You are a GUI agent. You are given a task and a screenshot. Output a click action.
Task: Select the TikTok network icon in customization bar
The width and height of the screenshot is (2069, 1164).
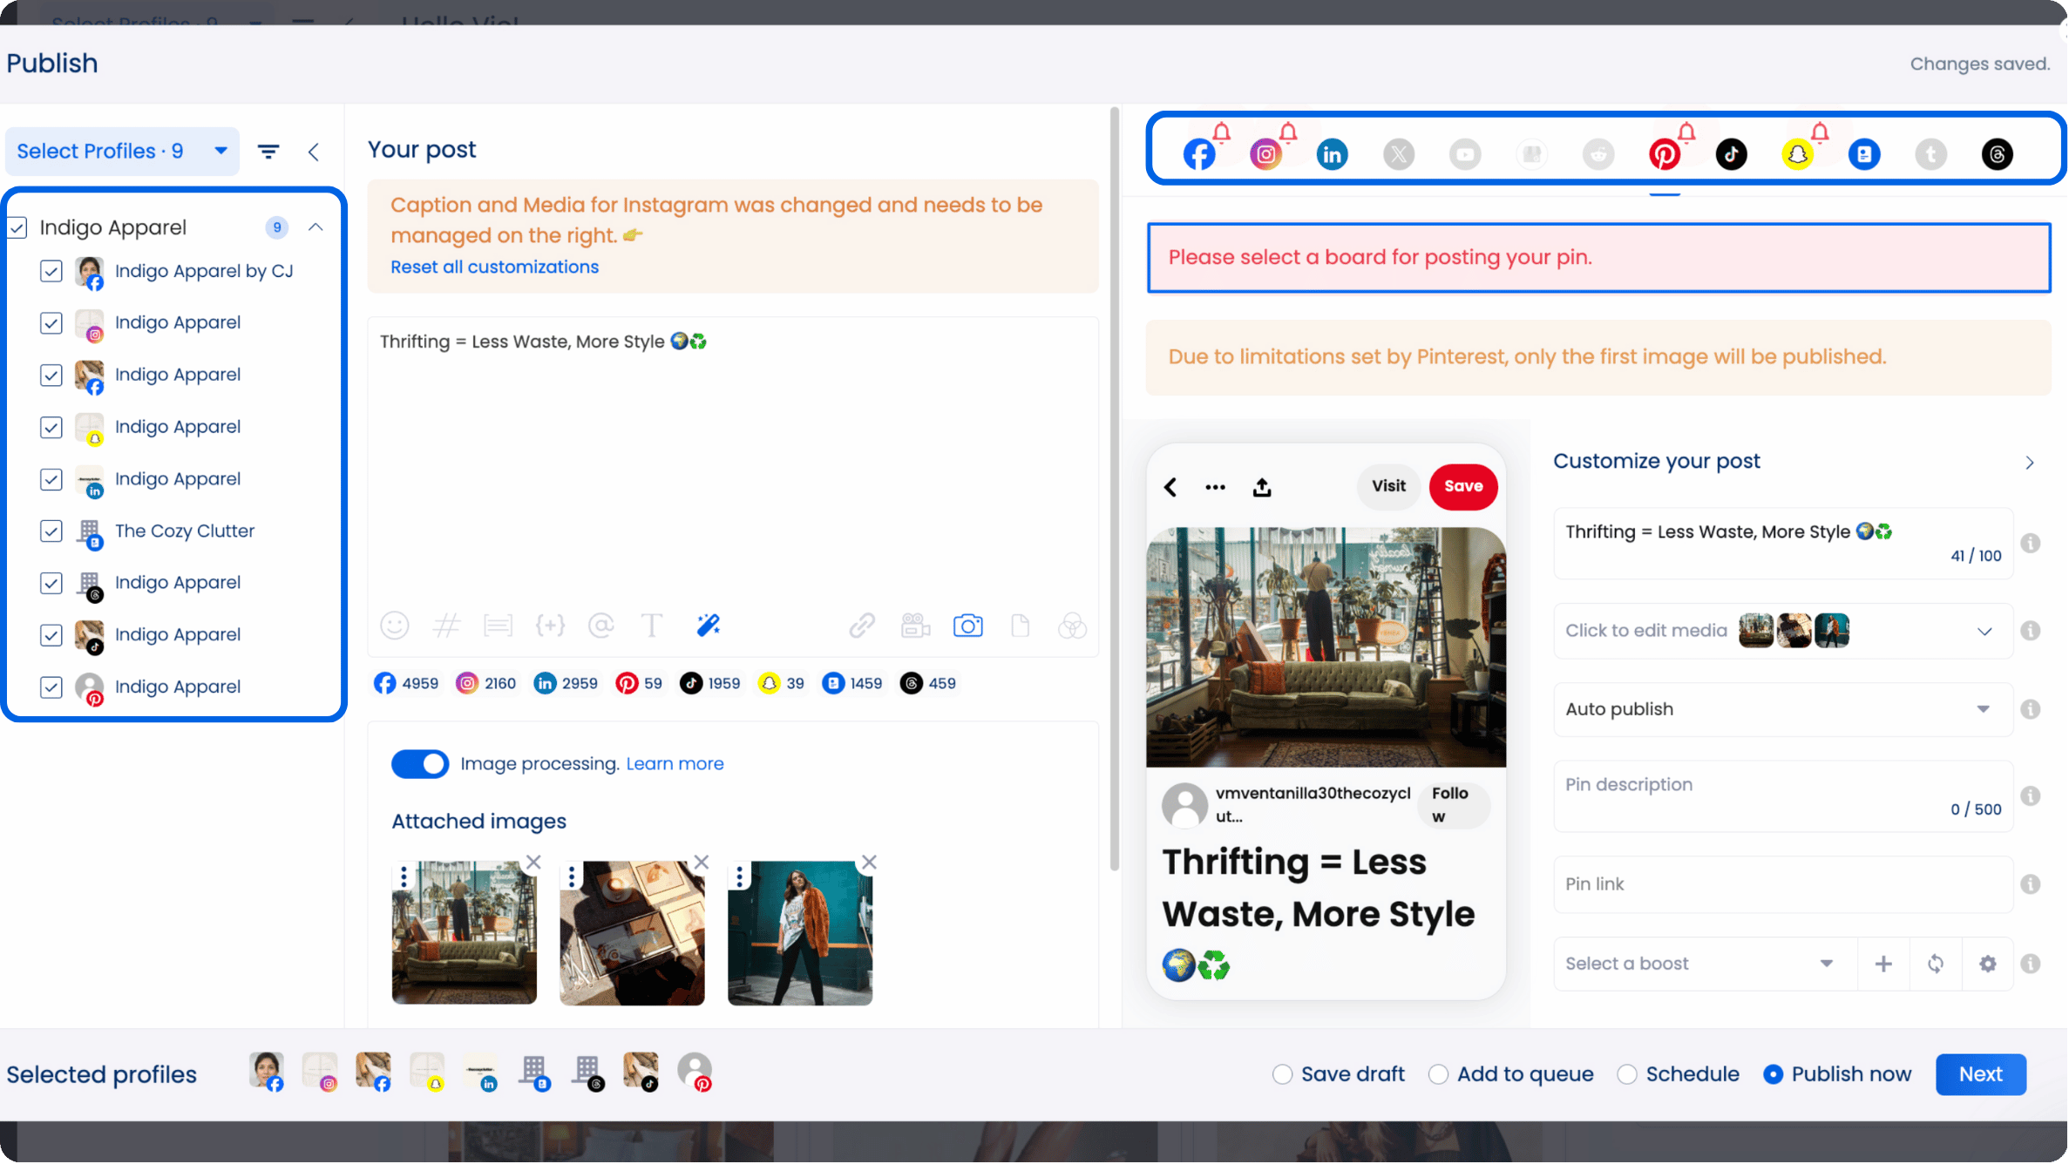[1733, 153]
